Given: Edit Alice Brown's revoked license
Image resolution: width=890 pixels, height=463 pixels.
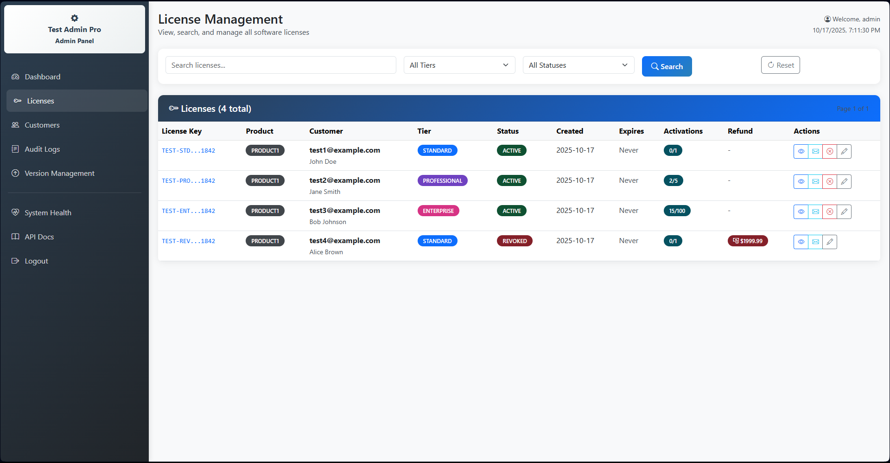Looking at the screenshot, I should point(830,242).
